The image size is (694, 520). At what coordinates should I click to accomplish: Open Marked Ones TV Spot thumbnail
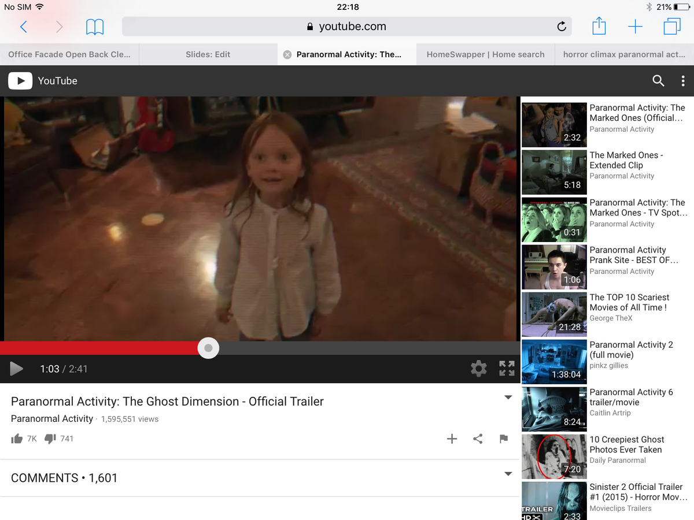coord(554,220)
